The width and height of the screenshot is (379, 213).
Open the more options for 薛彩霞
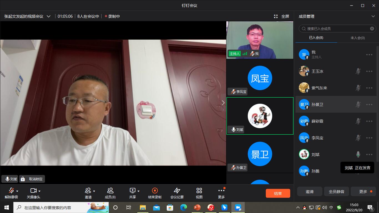(369, 121)
